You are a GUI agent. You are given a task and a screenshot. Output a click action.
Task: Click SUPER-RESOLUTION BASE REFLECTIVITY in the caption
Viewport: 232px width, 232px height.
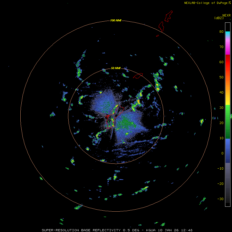click(x=81, y=230)
